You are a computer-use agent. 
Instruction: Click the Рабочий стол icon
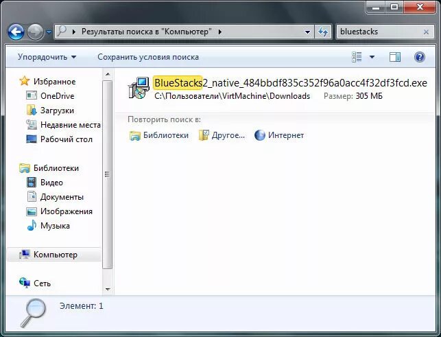click(32, 139)
